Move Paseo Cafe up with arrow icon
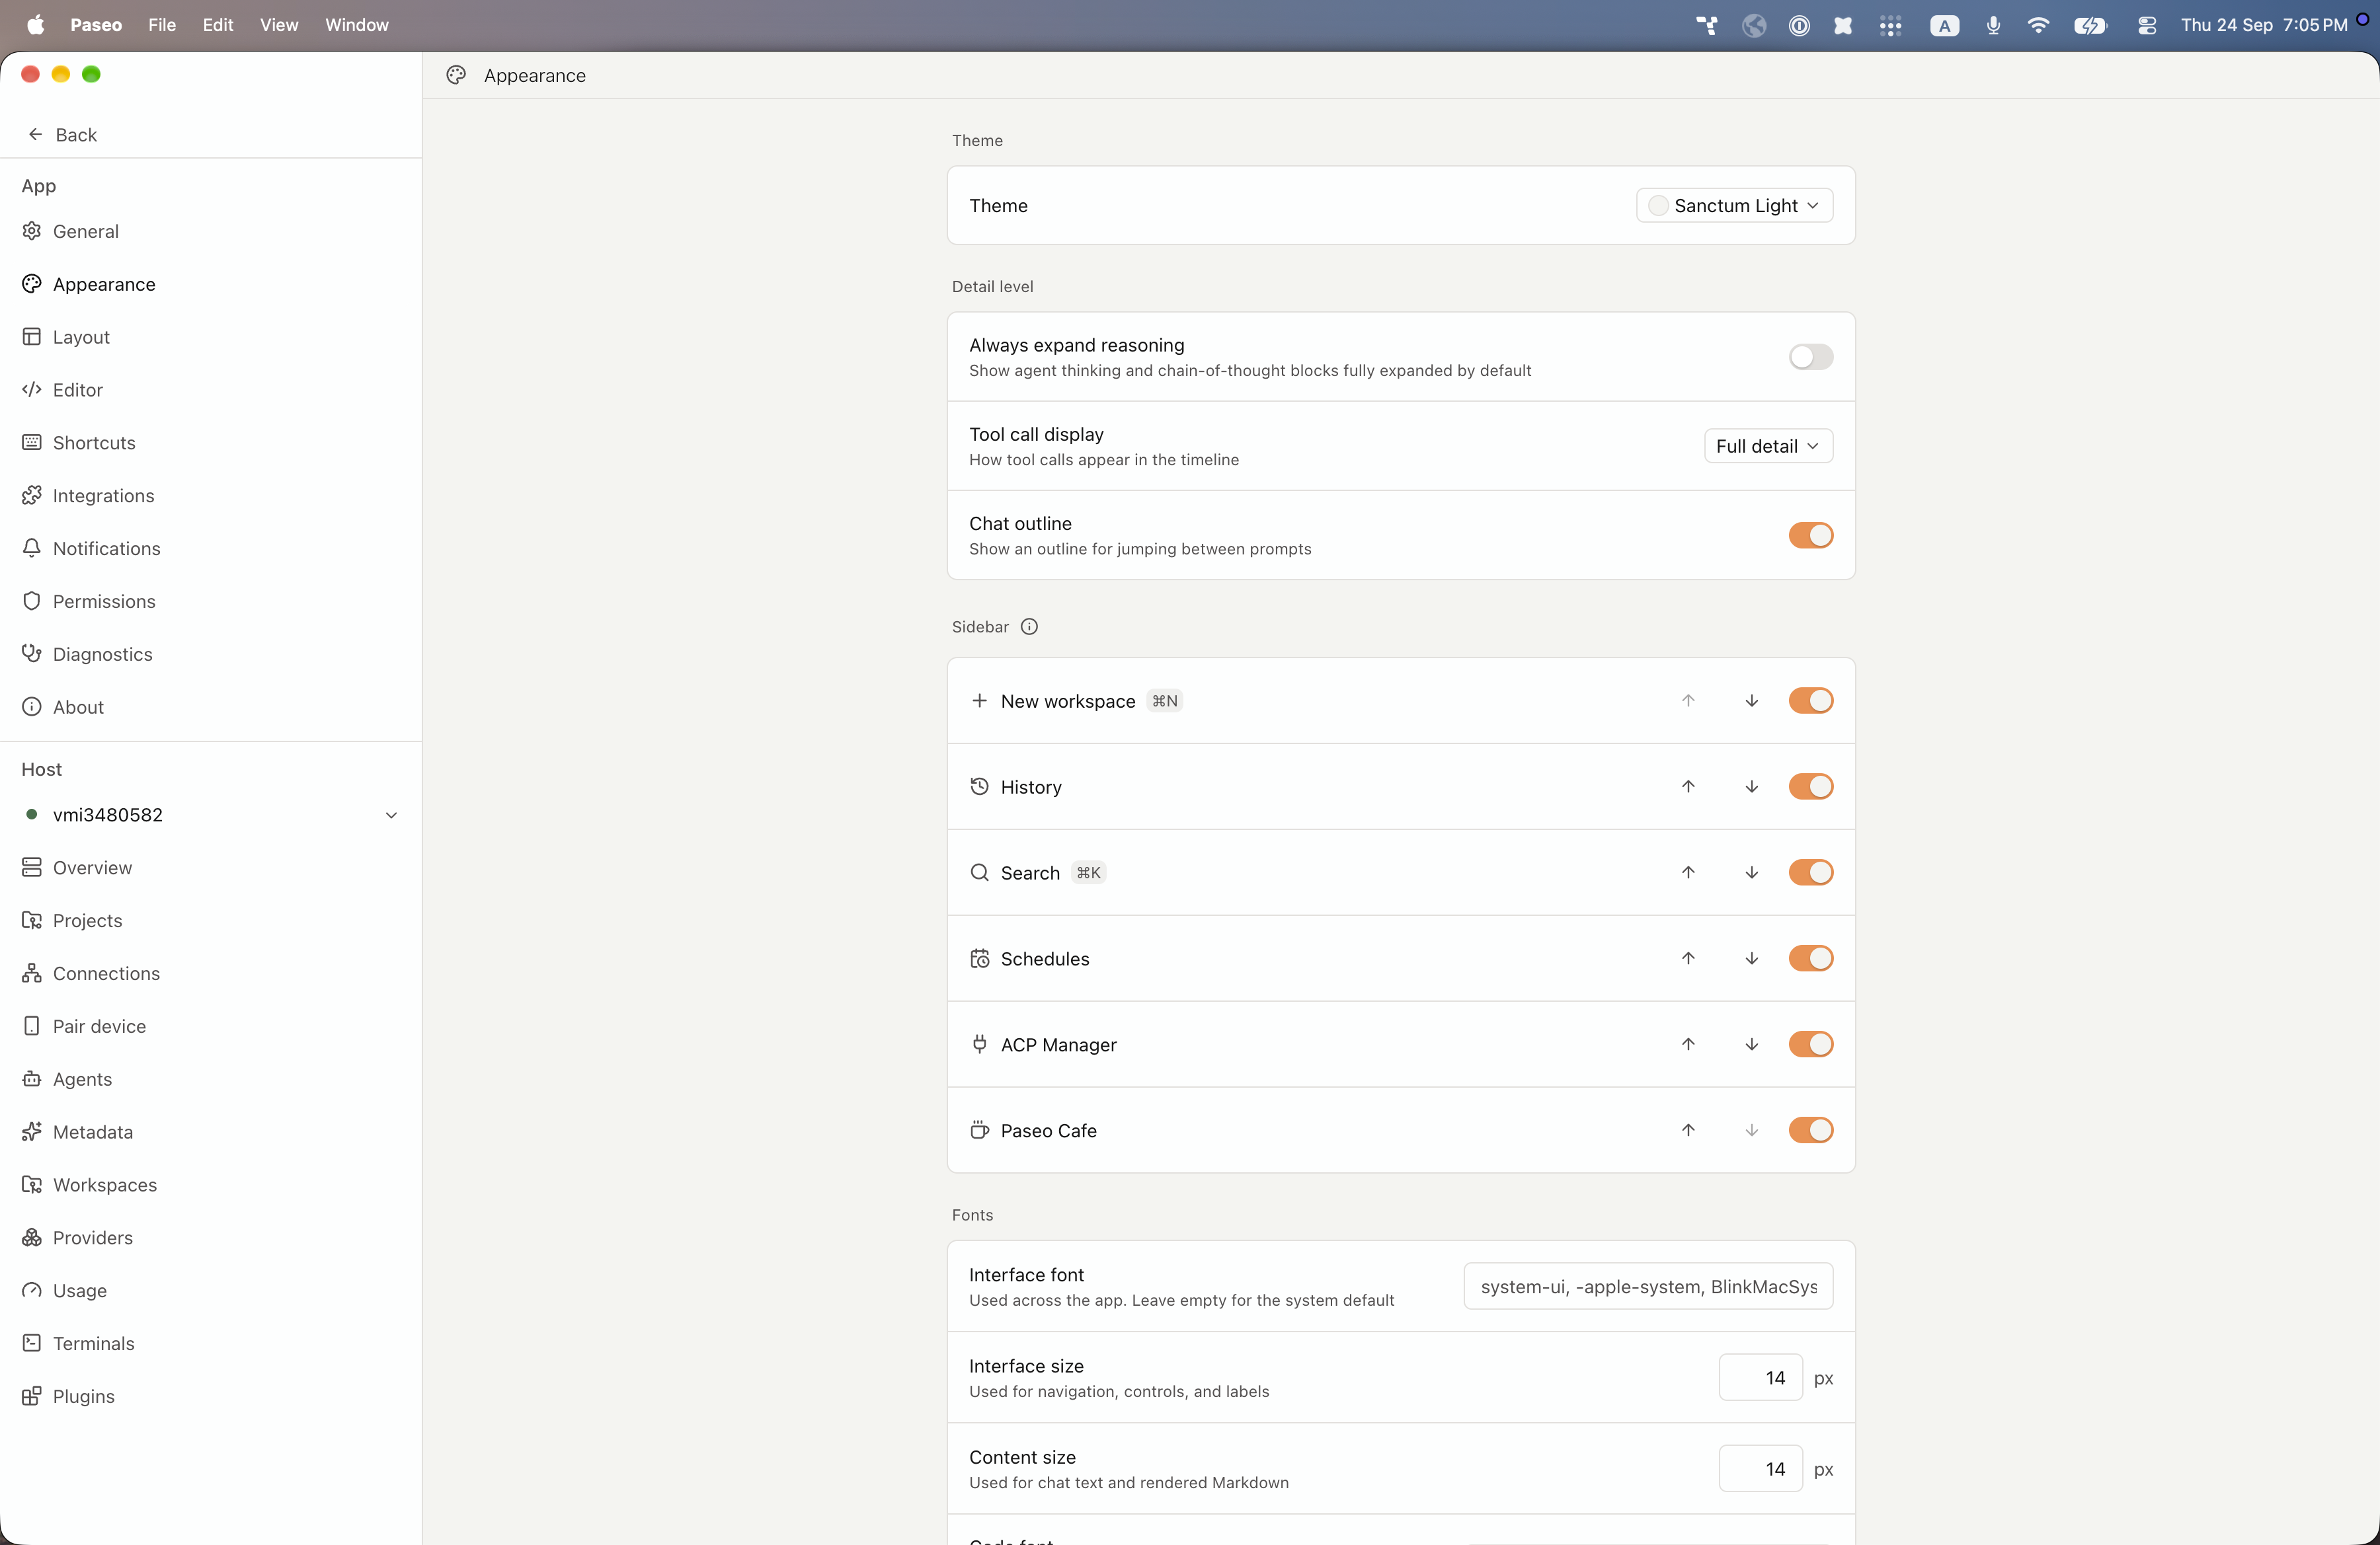This screenshot has height=1545, width=2380. pyautogui.click(x=1688, y=1130)
